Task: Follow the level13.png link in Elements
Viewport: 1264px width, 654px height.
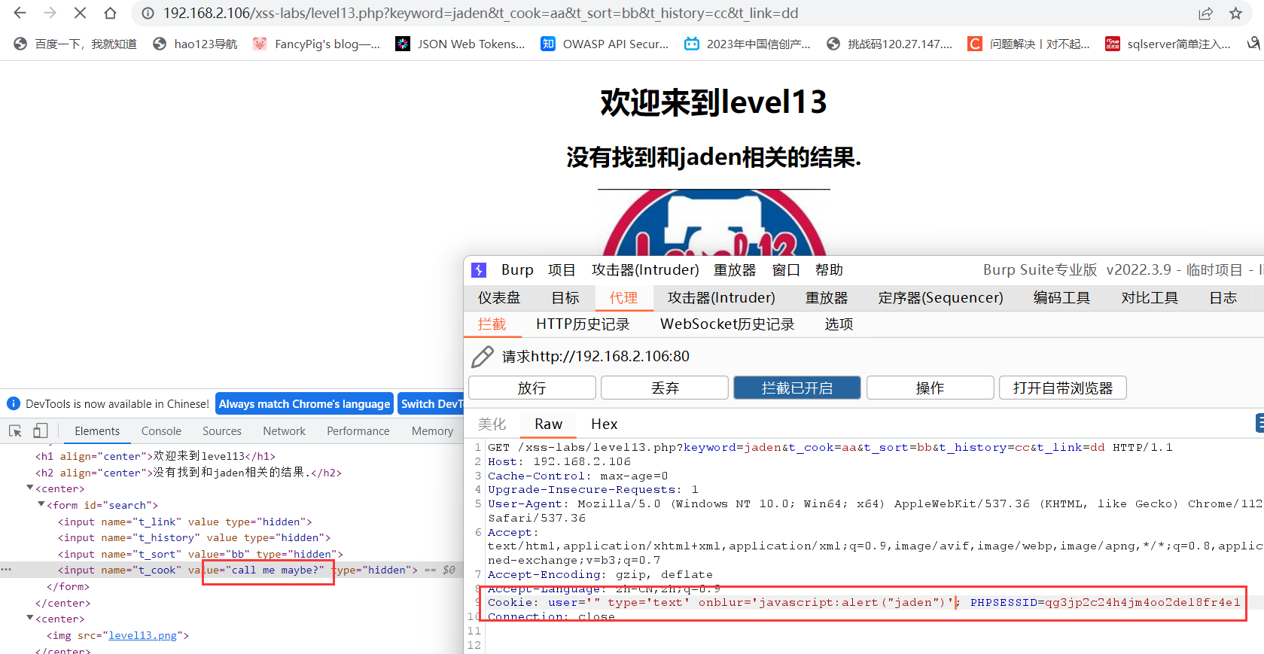Action: [x=142, y=635]
